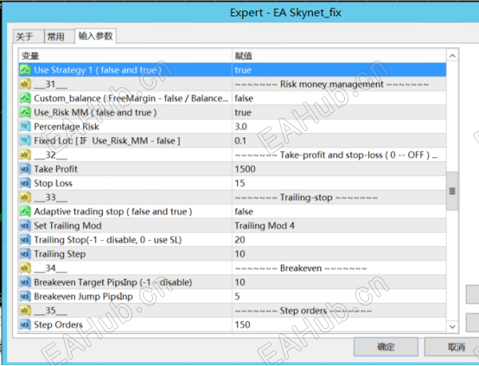The width and height of the screenshot is (479, 366).
Task: Open the Custom_balance value false
Action: (x=339, y=98)
